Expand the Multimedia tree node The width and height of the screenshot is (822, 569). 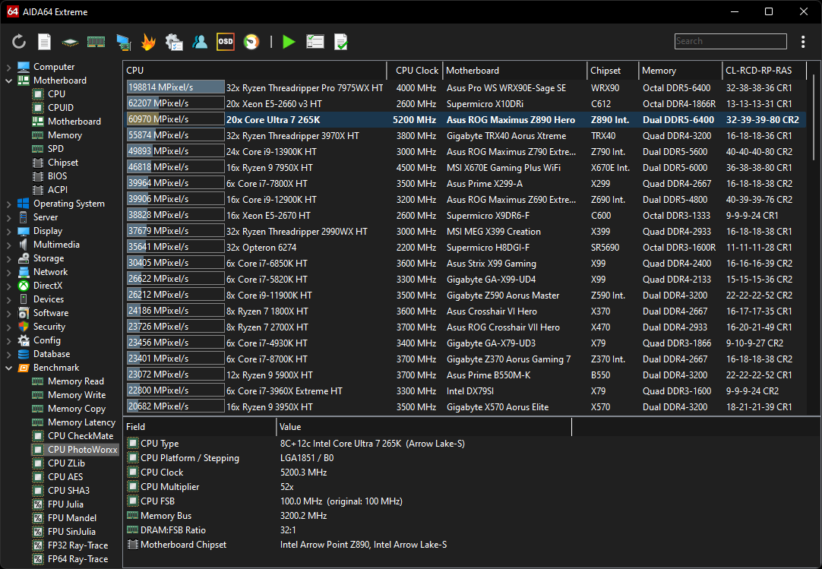click(x=9, y=245)
